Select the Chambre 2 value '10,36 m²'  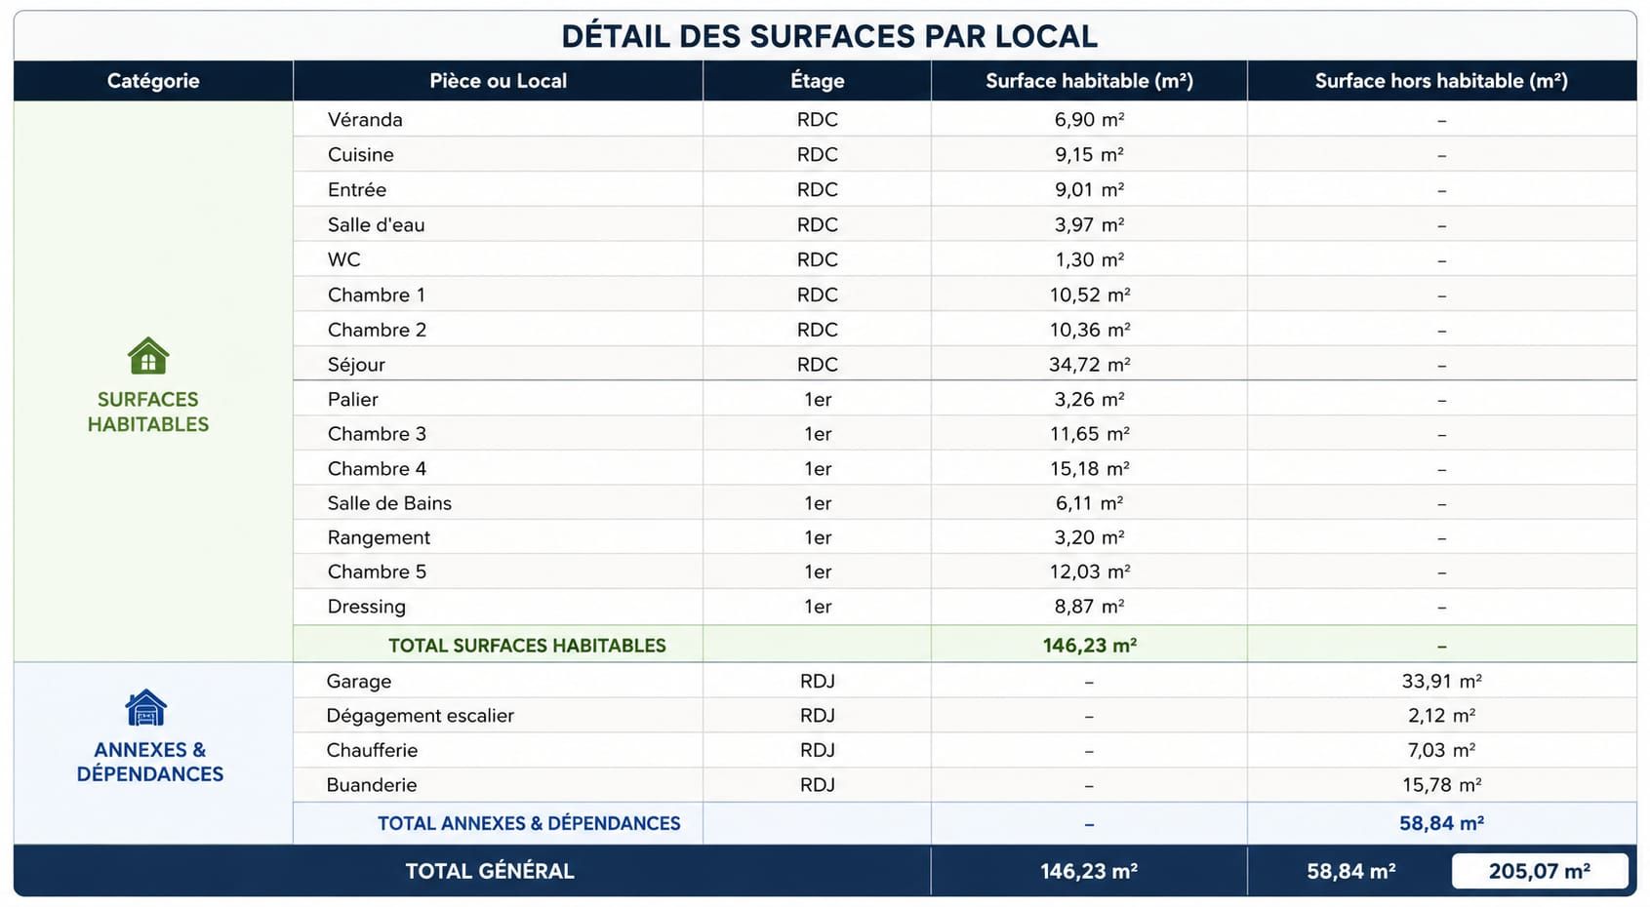click(1090, 331)
